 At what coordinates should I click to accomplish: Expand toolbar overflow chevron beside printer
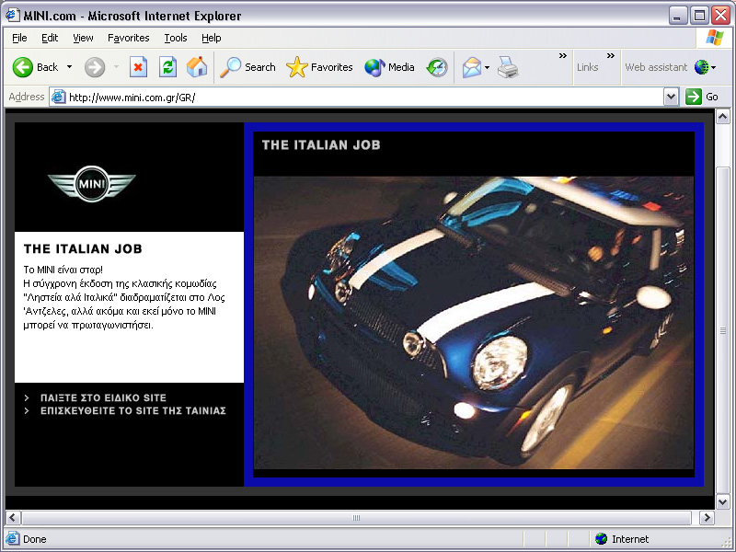[563, 56]
